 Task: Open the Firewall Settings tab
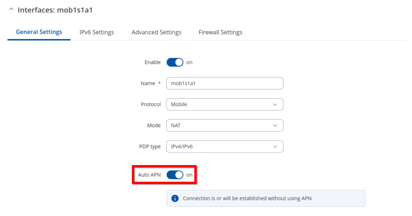click(x=220, y=32)
